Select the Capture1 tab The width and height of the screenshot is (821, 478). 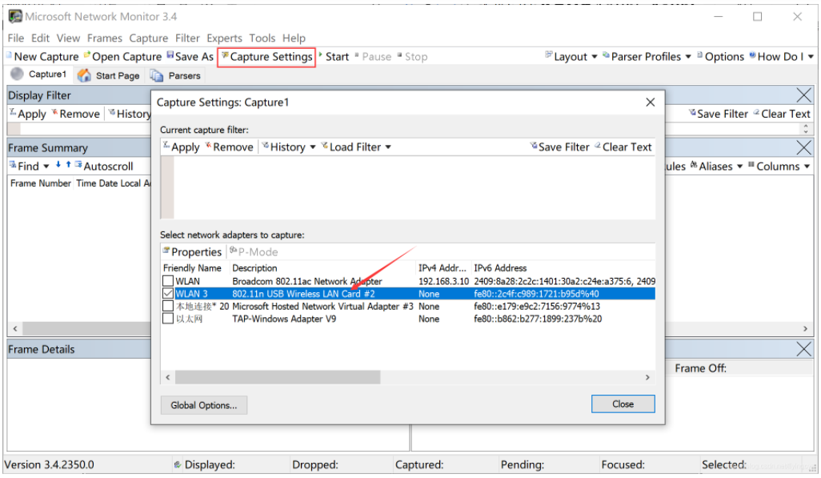pyautogui.click(x=40, y=74)
